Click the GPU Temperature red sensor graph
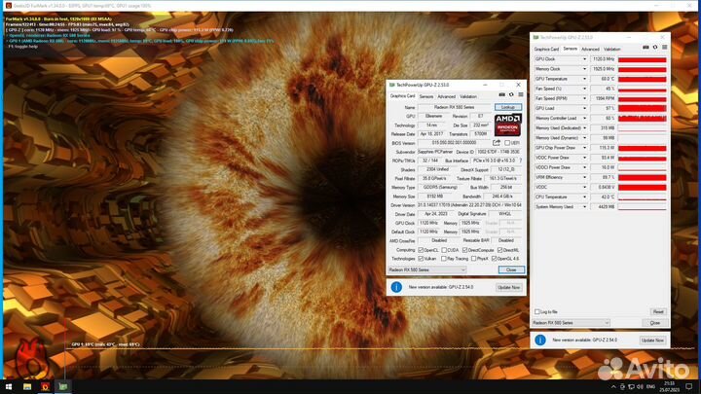This screenshot has height=394, width=701. point(642,79)
